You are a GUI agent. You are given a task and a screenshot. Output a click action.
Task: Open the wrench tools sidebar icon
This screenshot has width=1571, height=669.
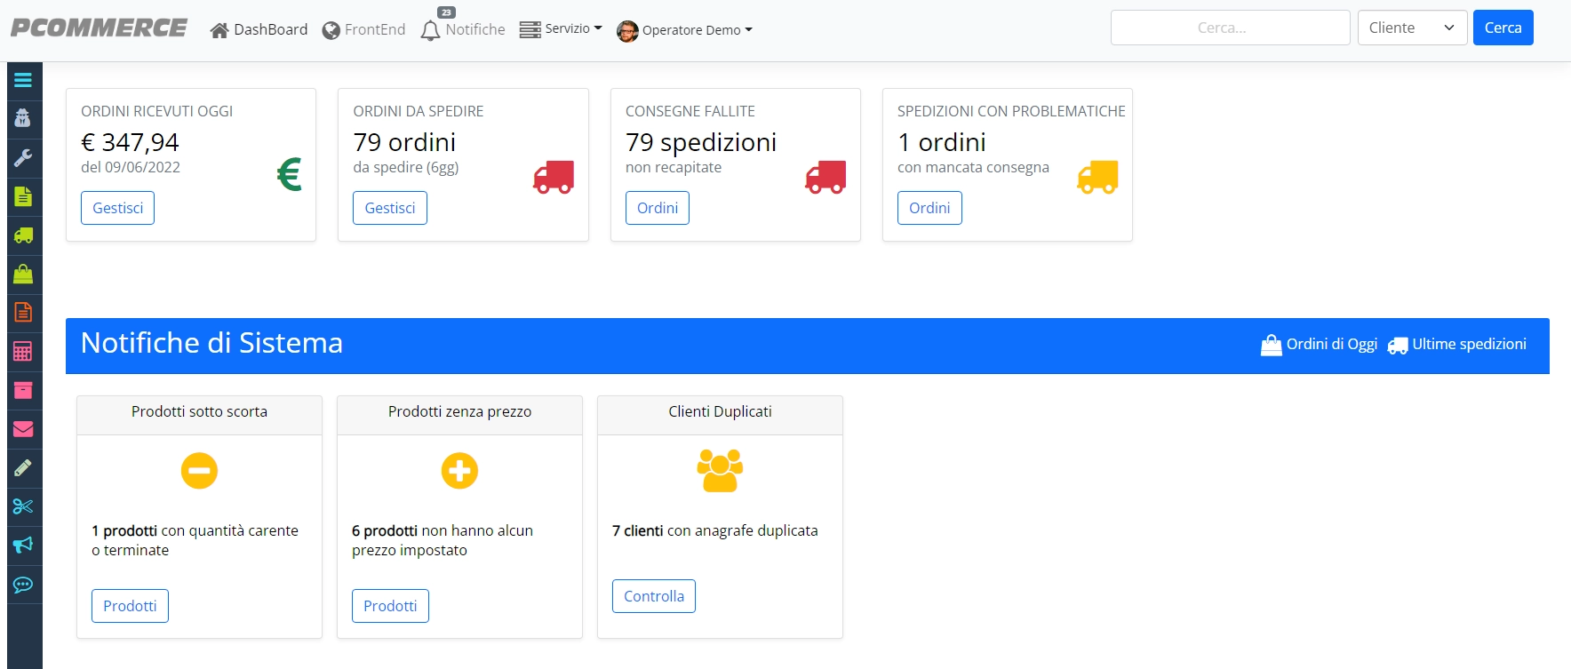pyautogui.click(x=23, y=157)
